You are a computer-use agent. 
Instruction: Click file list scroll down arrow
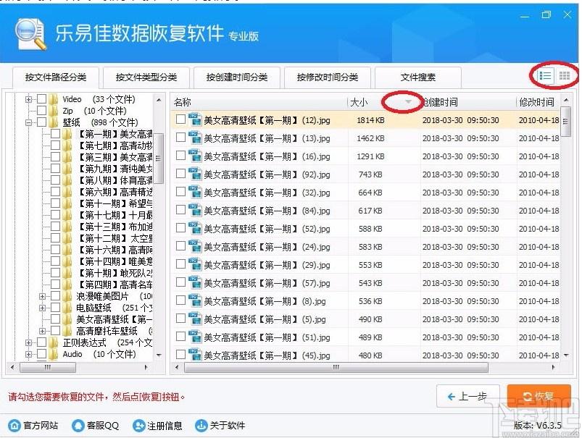[566, 355]
